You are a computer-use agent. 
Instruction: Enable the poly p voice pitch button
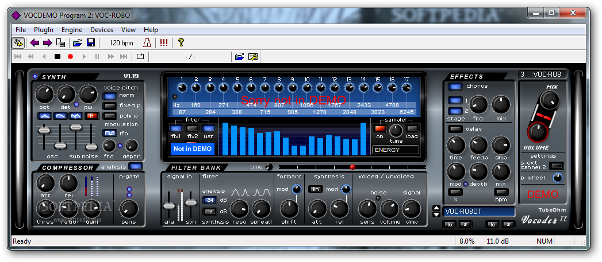110,116
